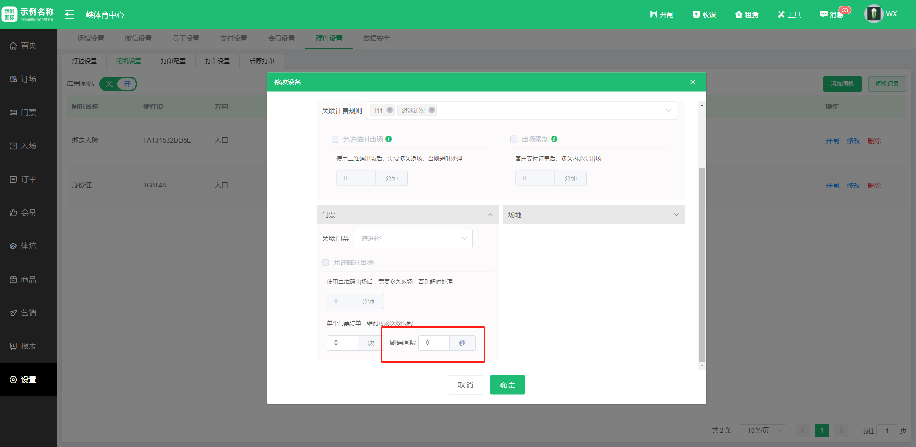The image size is (916, 447).
Task: Click the info icon beside 出场限制
Action: point(554,139)
